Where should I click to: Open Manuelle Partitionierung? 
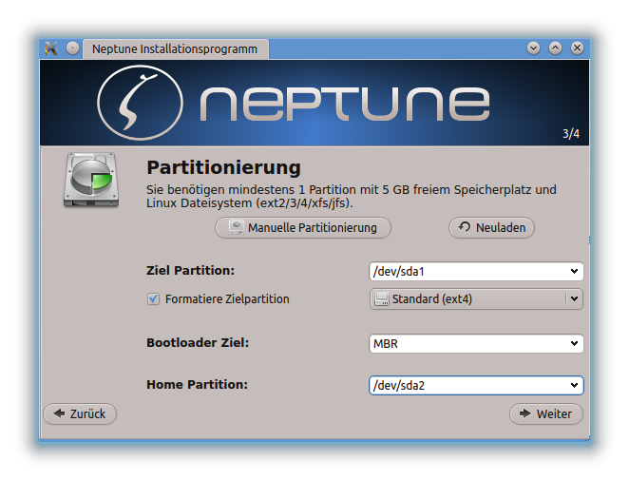click(x=303, y=227)
